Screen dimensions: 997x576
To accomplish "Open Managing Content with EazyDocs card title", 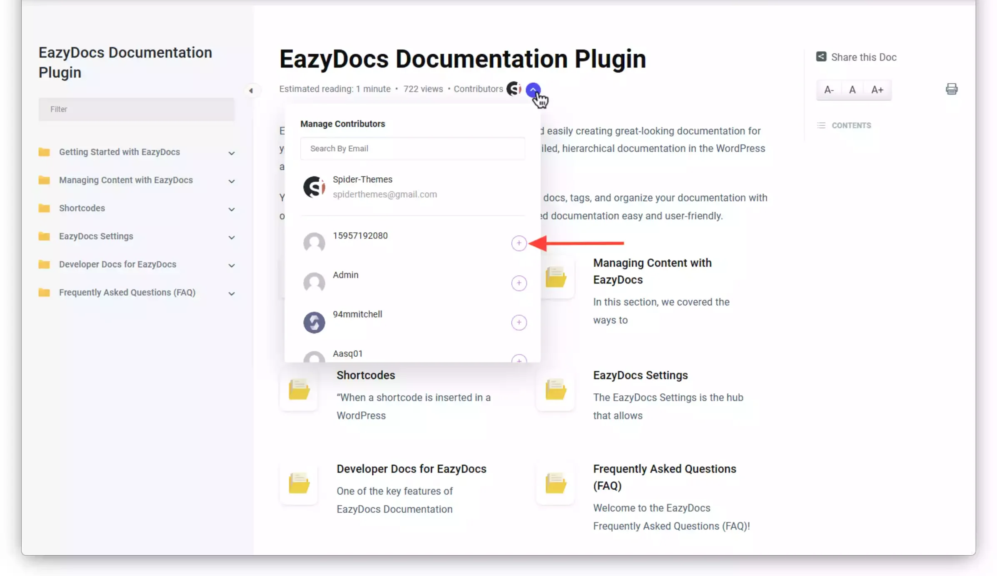I will coord(652,271).
